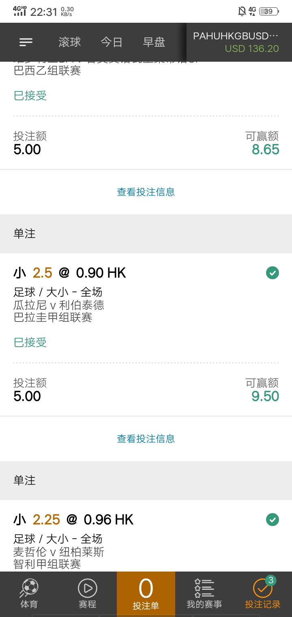This screenshot has height=617, width=292.
Task: Open 投注记录 checkmark icon
Action: pos(262,587)
